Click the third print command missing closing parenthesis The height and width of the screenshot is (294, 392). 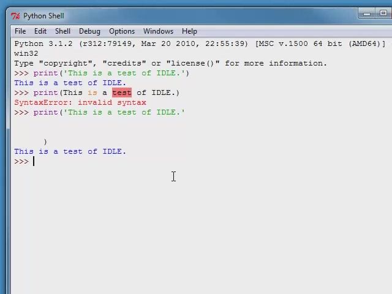pyautogui.click(x=109, y=112)
